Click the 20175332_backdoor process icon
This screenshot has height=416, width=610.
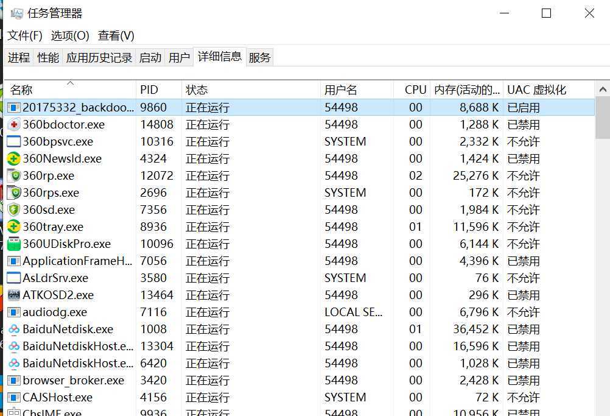(x=13, y=107)
